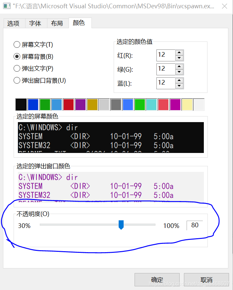Select the 颜色 tab
Viewport: 233px width, 290px height.
80,23
